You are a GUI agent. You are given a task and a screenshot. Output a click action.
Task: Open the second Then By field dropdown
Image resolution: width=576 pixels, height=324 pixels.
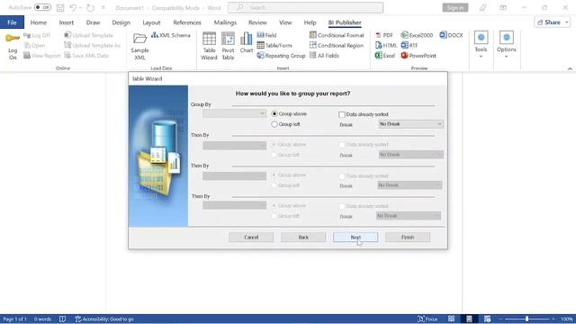pyautogui.click(x=234, y=176)
